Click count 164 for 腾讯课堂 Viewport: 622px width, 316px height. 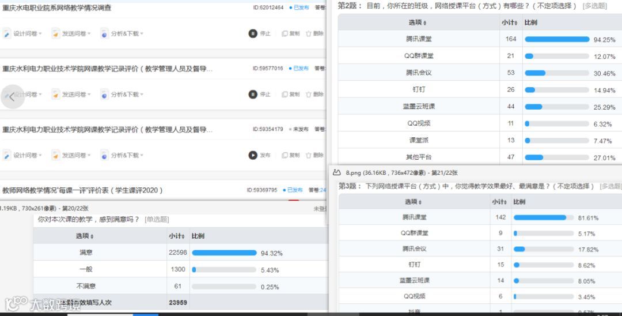(x=511, y=39)
